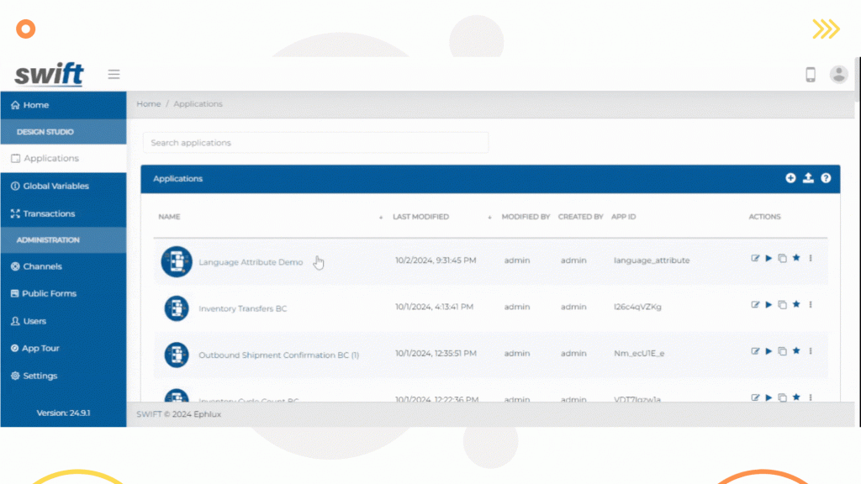The image size is (861, 484).
Task: Edit the Language Attribute Demo app
Action: point(755,258)
